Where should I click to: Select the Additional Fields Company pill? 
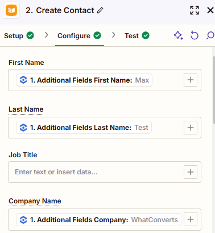[x=98, y=220]
